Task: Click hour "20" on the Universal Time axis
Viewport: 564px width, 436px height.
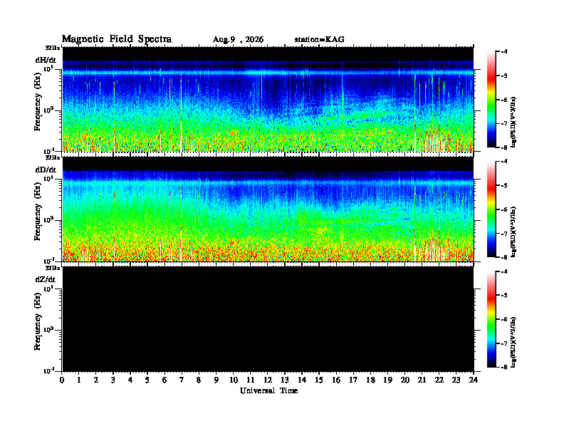Action: (404, 380)
